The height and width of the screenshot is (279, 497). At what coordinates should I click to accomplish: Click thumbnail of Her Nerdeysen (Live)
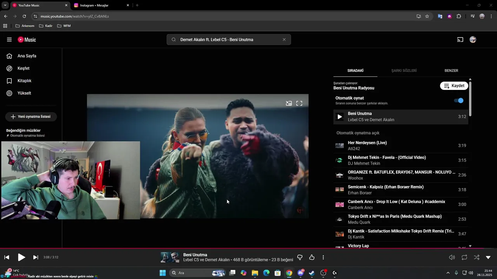tap(340, 146)
